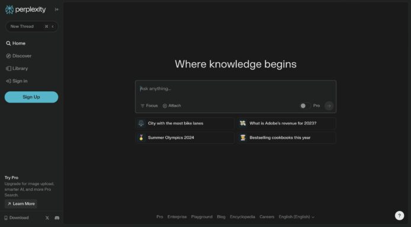Click the compass icon beside Discover
Viewport: 411px width, 227px height.
click(x=8, y=56)
